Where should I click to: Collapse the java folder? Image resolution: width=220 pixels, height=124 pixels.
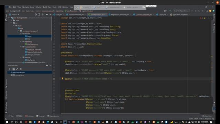click(x=16, y=28)
